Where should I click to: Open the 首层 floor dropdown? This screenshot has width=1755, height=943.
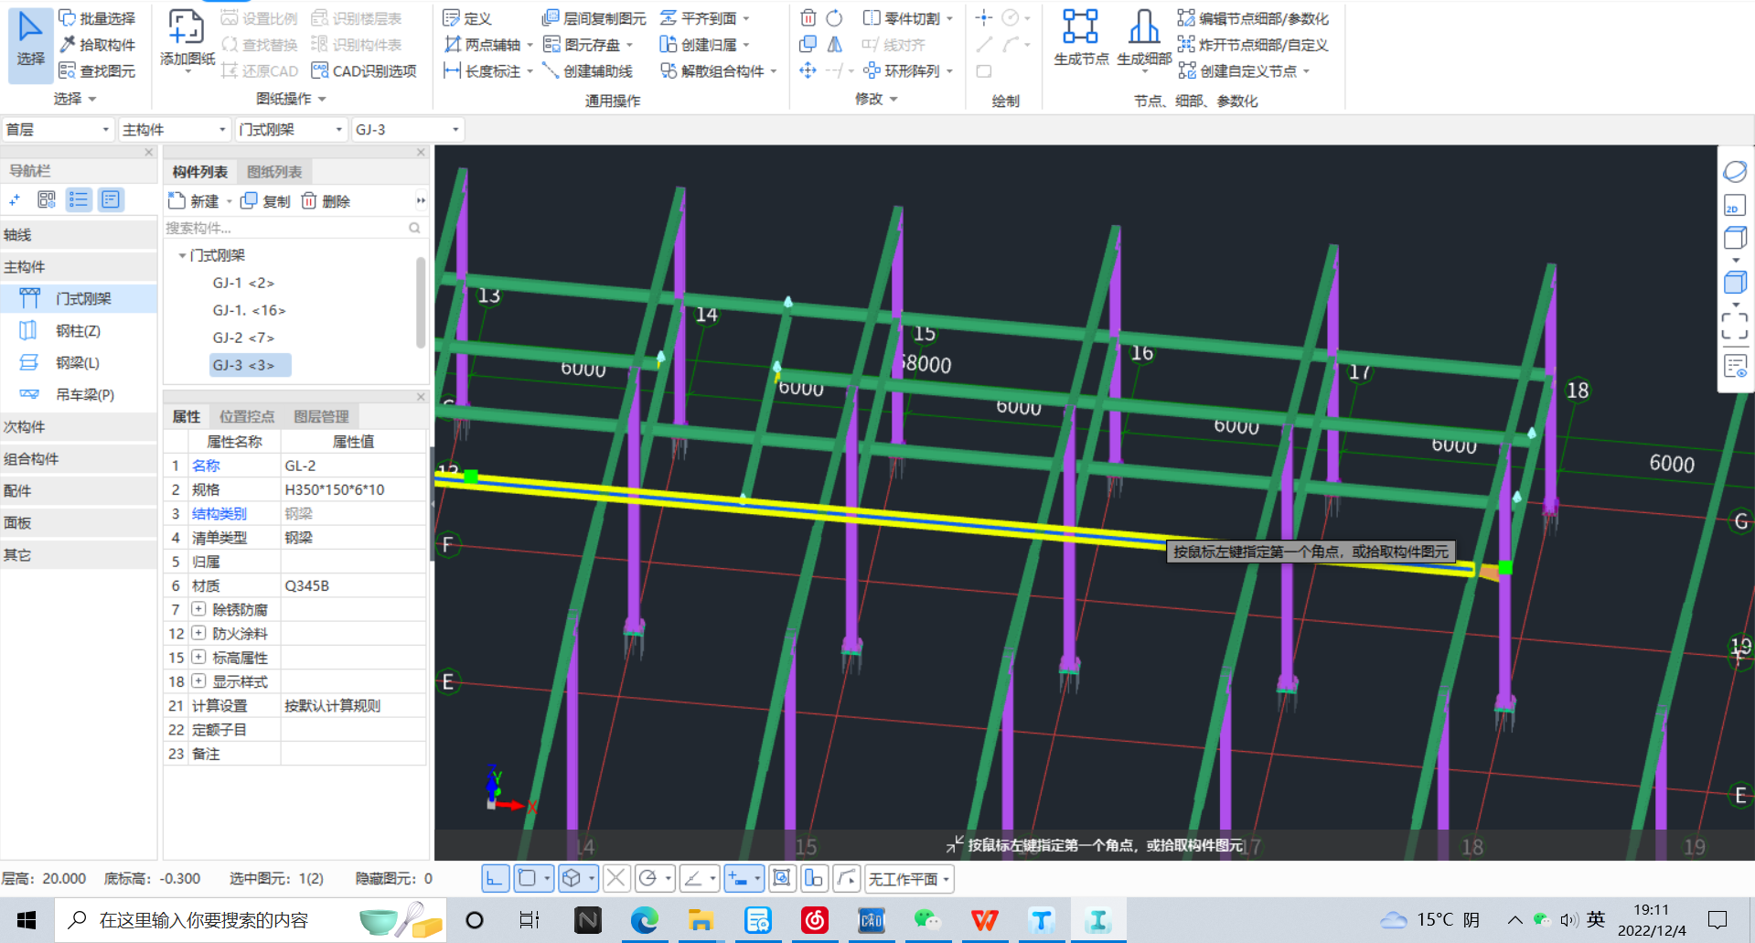[x=58, y=130]
